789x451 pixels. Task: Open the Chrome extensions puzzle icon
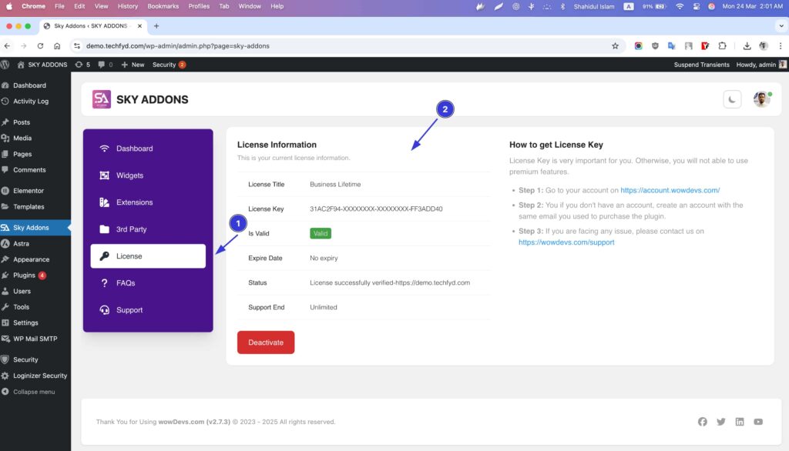click(x=722, y=45)
